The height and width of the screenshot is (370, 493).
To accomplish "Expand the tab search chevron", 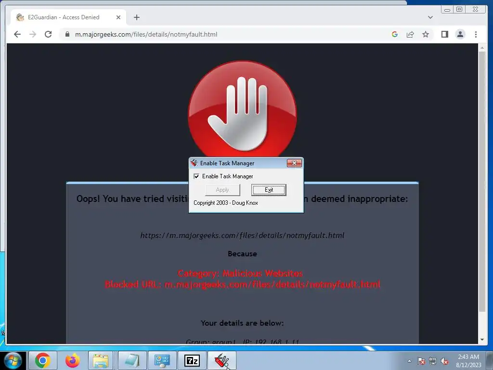I will tap(430, 17).
